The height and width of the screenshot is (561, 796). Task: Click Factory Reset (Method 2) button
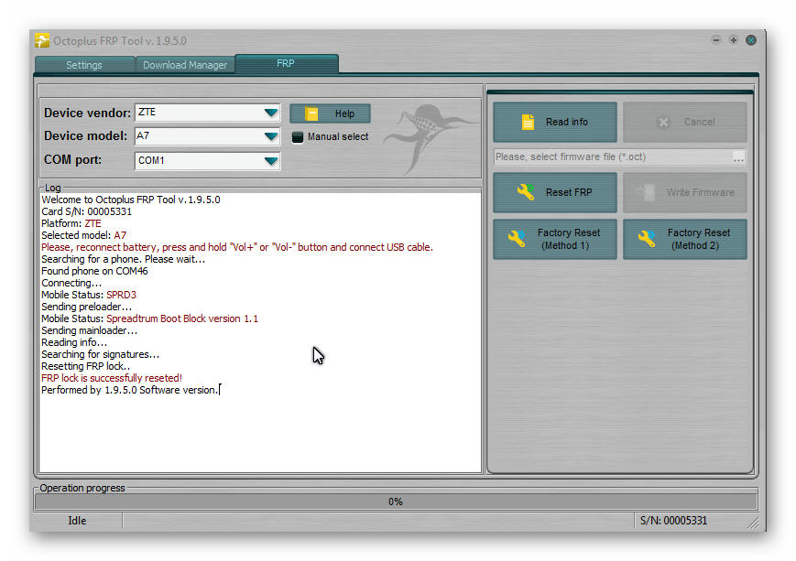point(685,239)
